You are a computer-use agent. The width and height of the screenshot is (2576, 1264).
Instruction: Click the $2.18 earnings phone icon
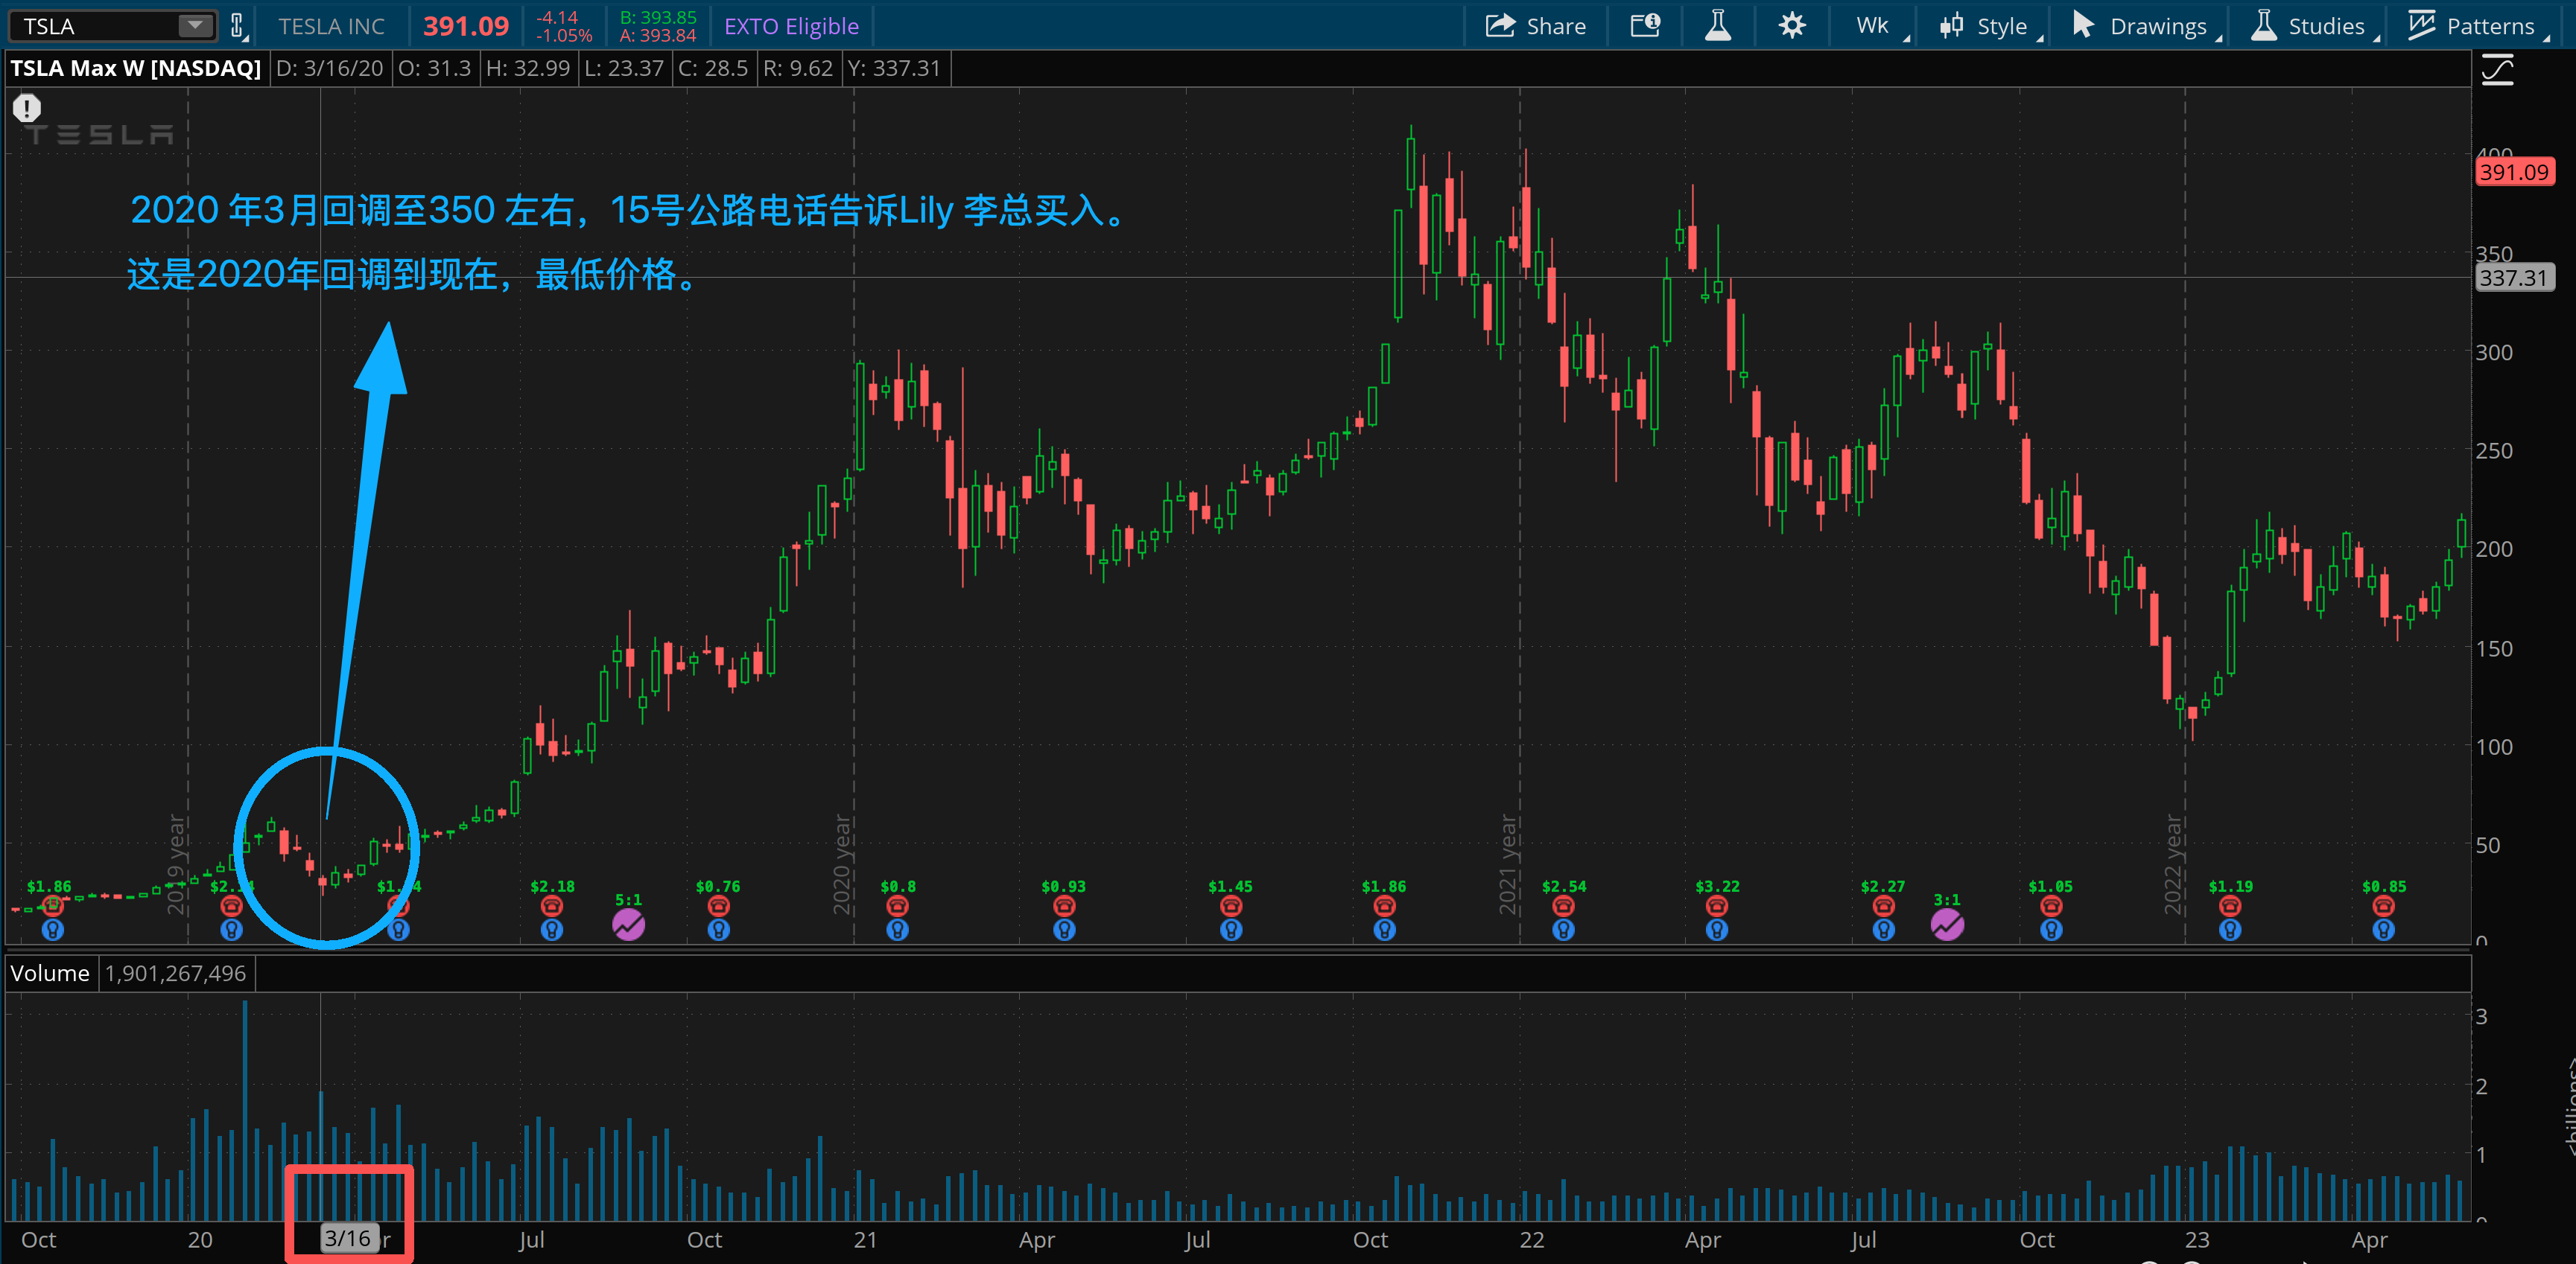552,906
